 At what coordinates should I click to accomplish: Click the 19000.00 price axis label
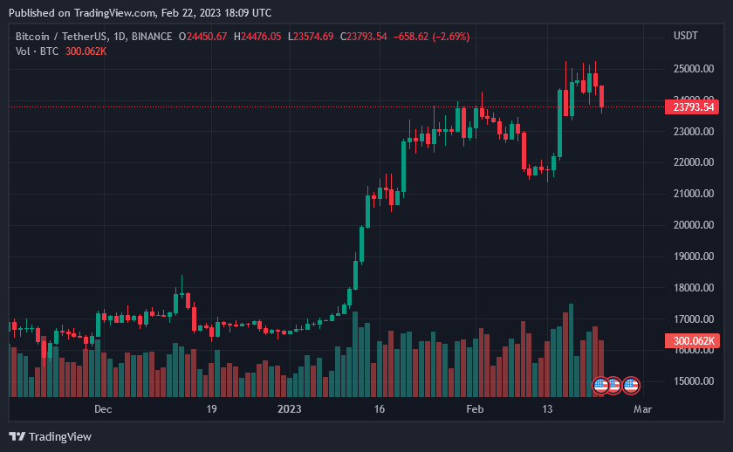(693, 257)
